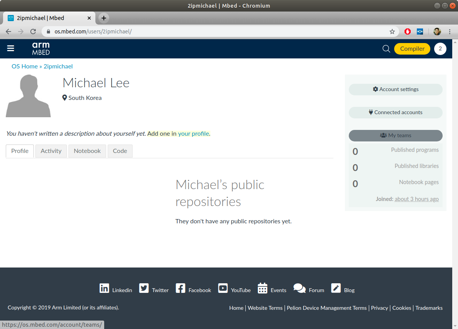The width and height of the screenshot is (458, 329).
Task: View site security lock info
Action: pyautogui.click(x=48, y=32)
